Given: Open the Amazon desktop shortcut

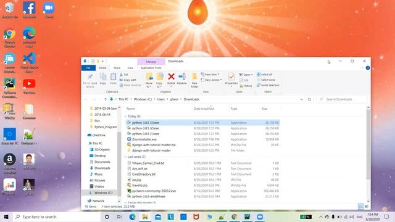Looking at the screenshot, I should coord(10,163).
